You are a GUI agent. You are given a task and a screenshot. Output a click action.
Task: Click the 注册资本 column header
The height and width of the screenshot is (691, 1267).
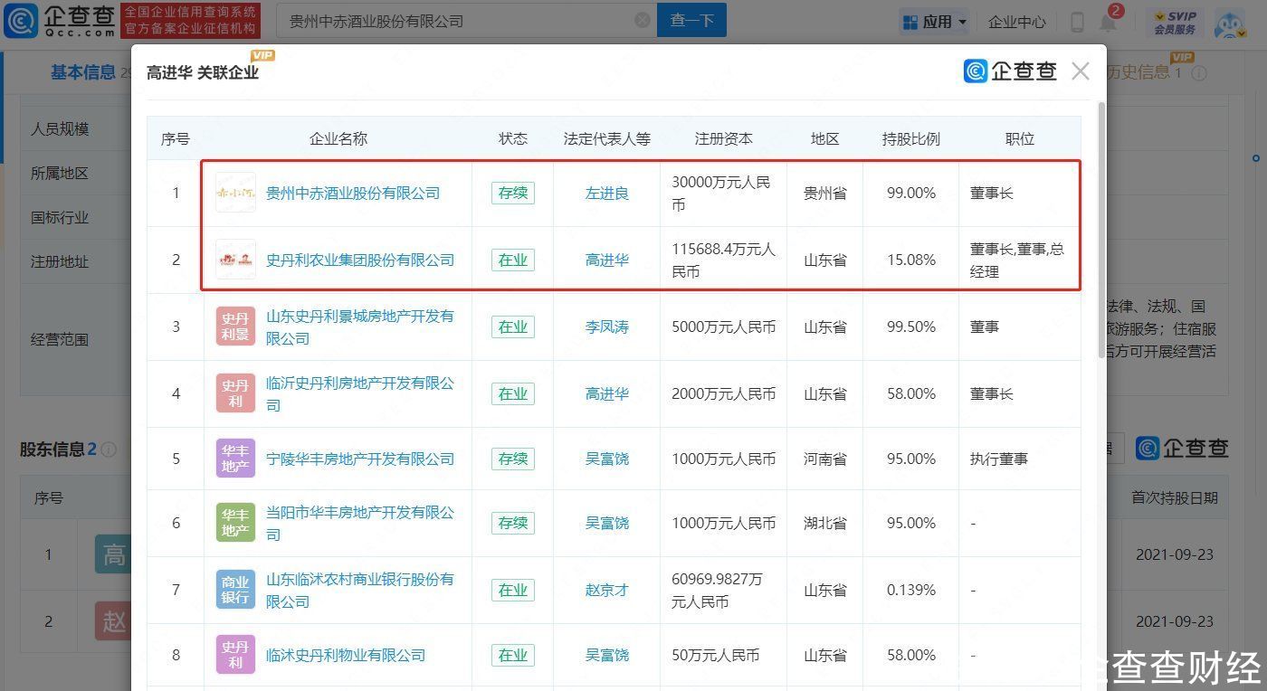(x=724, y=138)
